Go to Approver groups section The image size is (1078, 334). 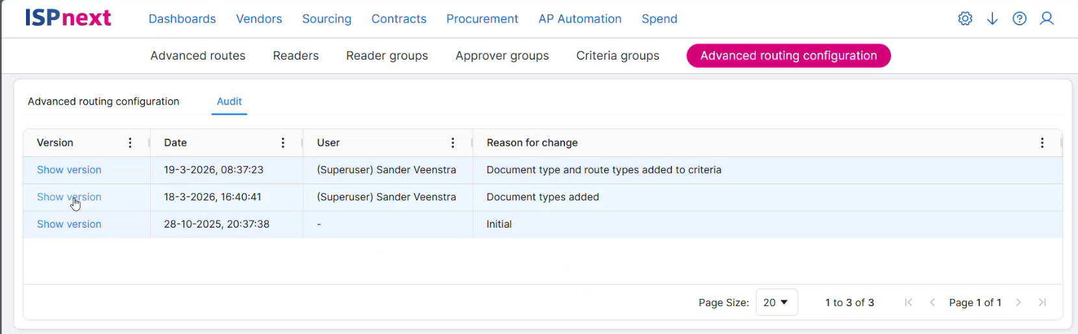click(x=502, y=56)
